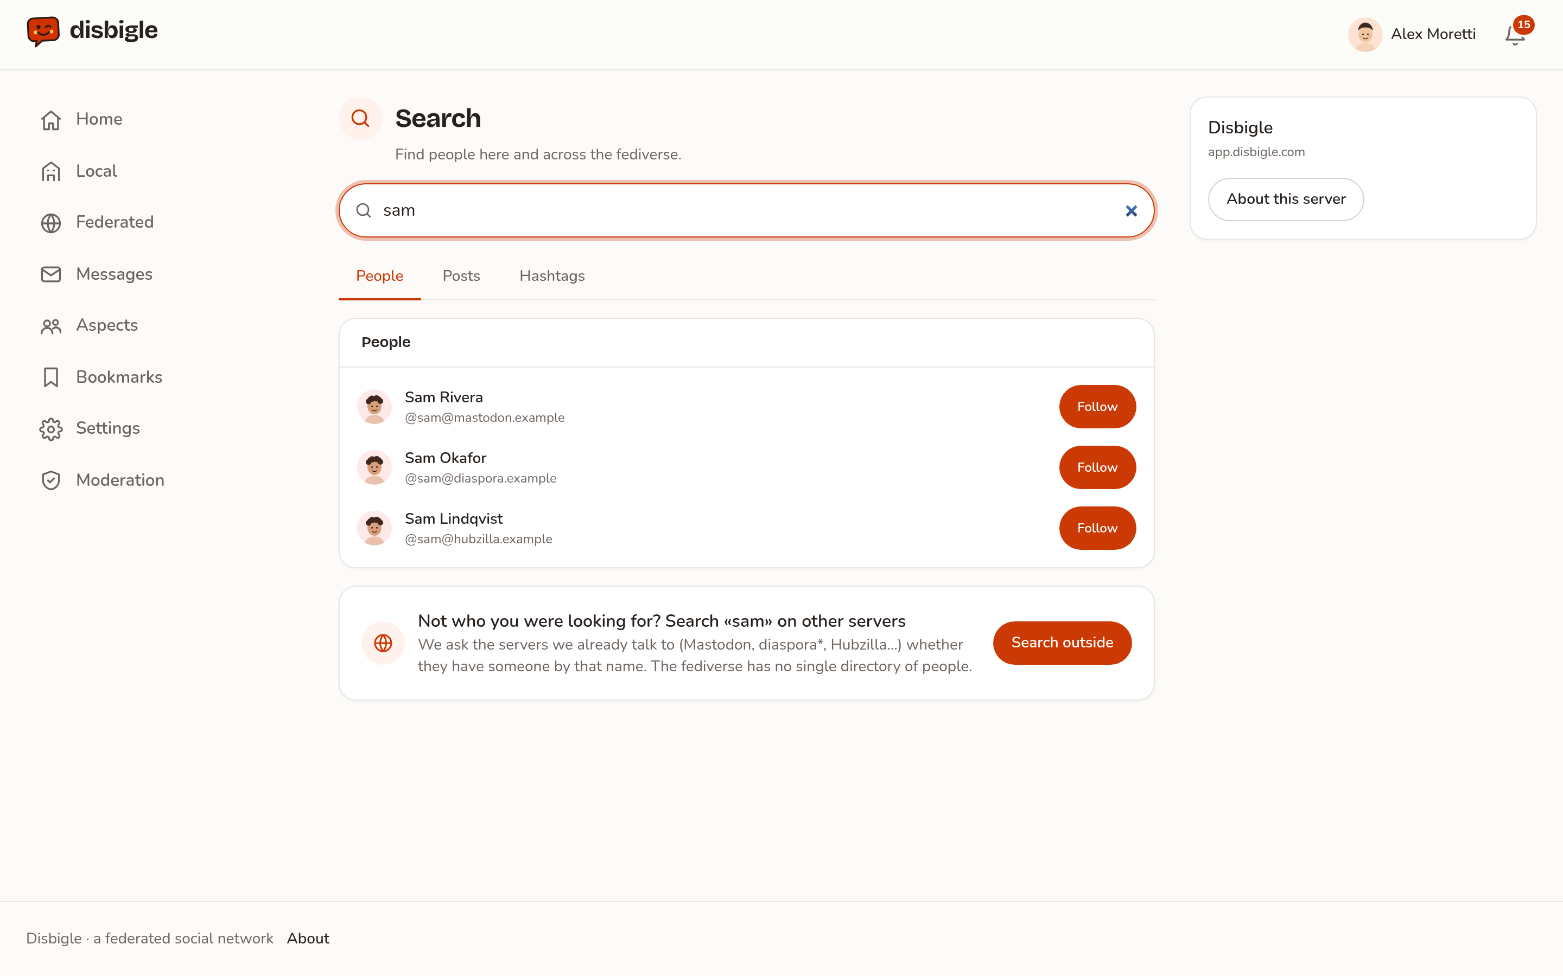Click the @sam@hubzilla.example handle

[x=479, y=539]
